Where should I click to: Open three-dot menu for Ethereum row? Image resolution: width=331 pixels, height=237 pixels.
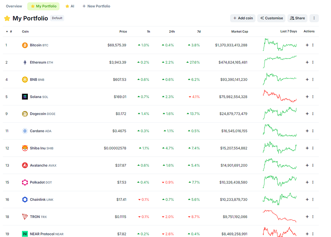(313, 62)
